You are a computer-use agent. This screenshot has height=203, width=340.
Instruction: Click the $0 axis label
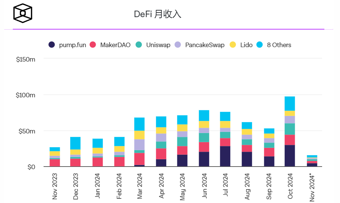[x=31, y=167]
